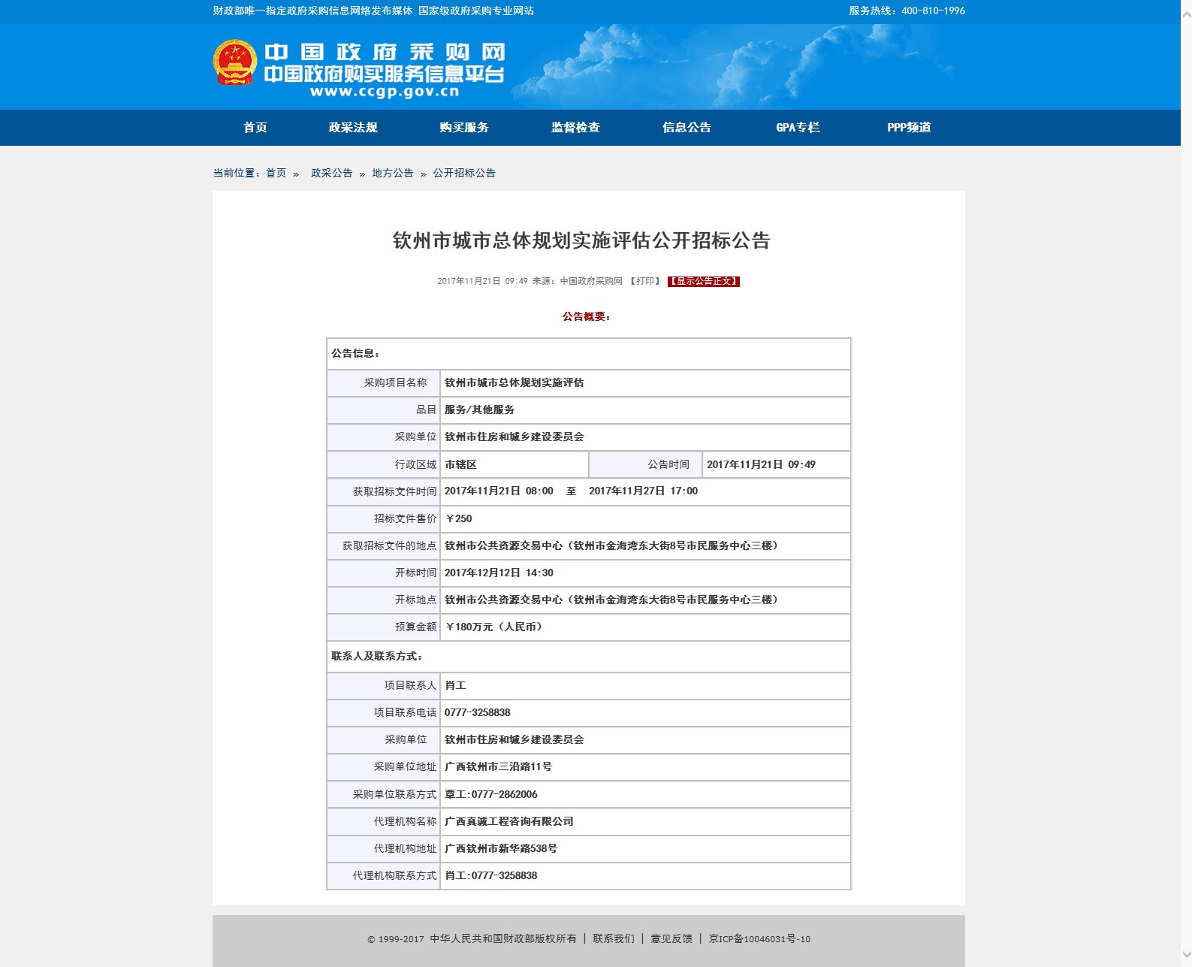The height and width of the screenshot is (967, 1192).
Task: Click the 京ICP备10046031号-10 footer link
Action: point(759,938)
